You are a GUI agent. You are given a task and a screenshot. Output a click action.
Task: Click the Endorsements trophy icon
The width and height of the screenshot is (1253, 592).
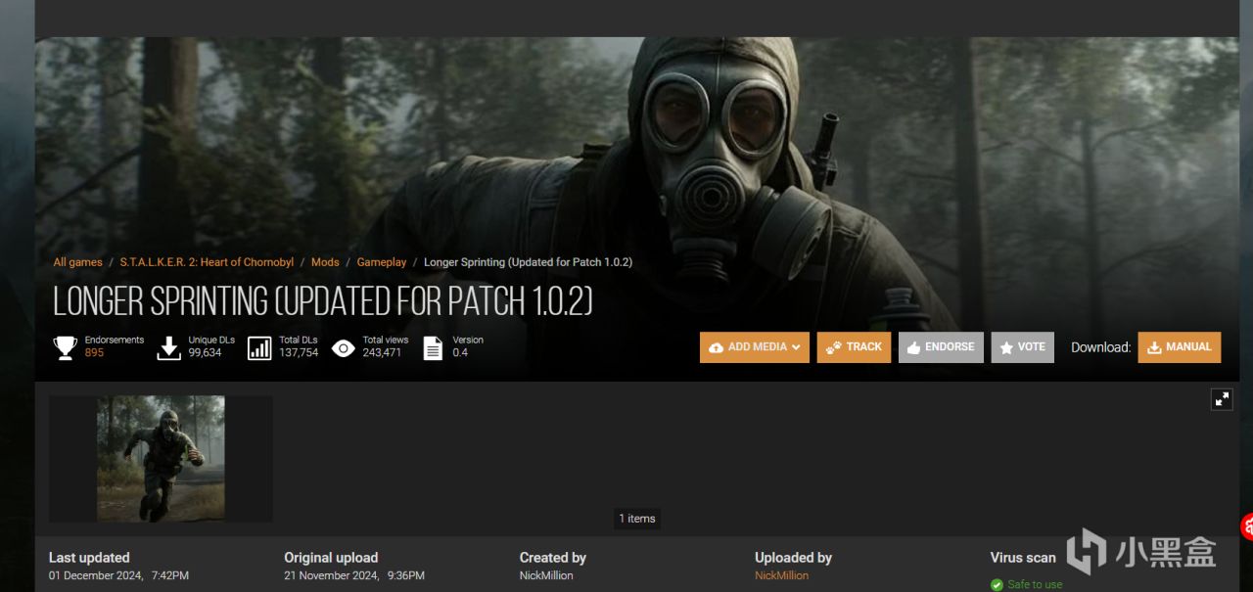point(66,347)
